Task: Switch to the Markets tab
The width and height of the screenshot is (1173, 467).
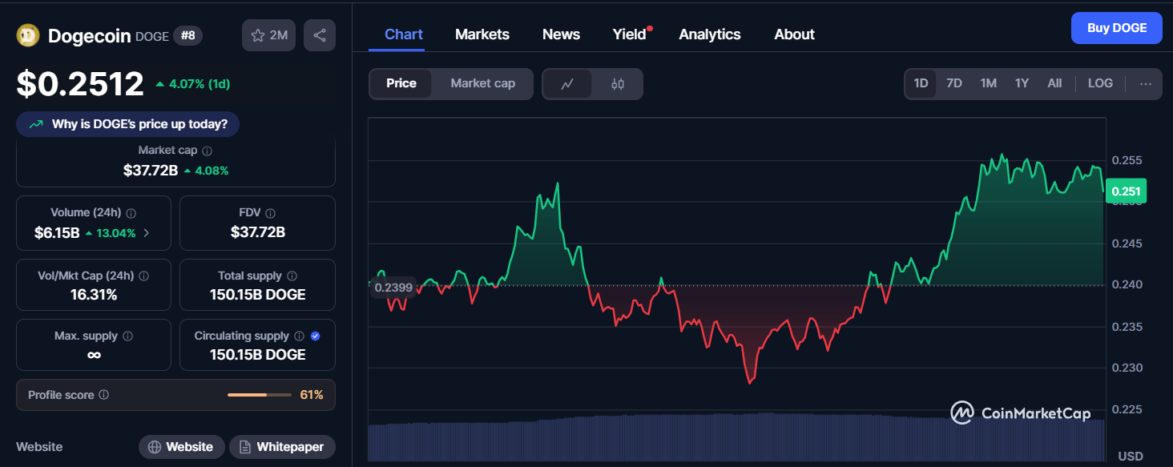Action: [482, 34]
